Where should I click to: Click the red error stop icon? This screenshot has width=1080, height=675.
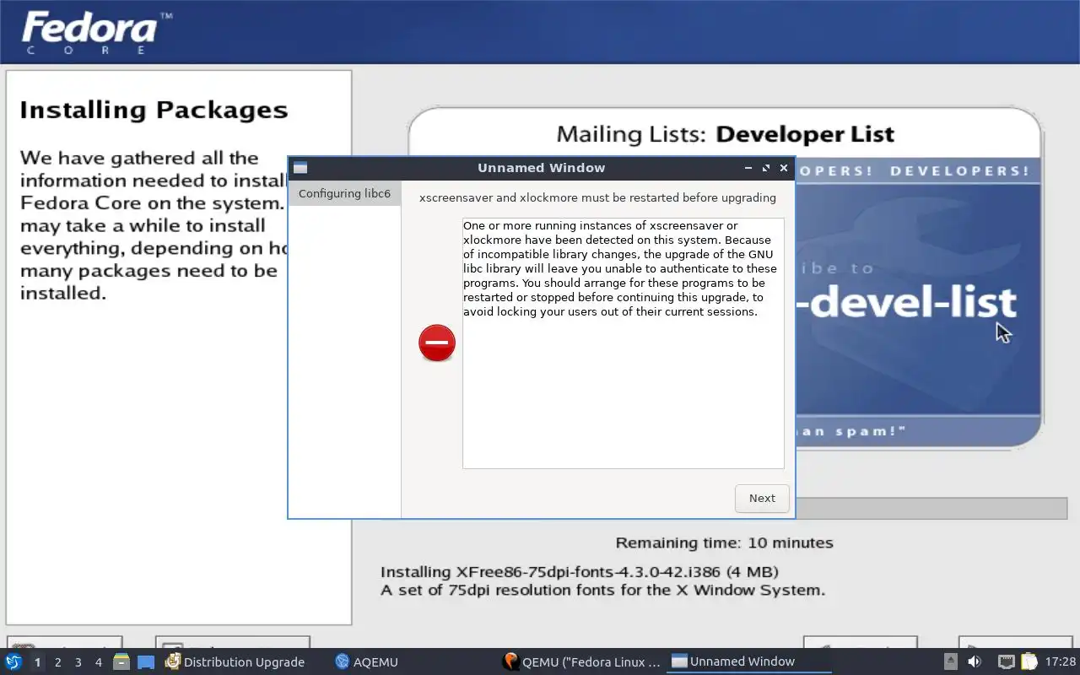437,343
